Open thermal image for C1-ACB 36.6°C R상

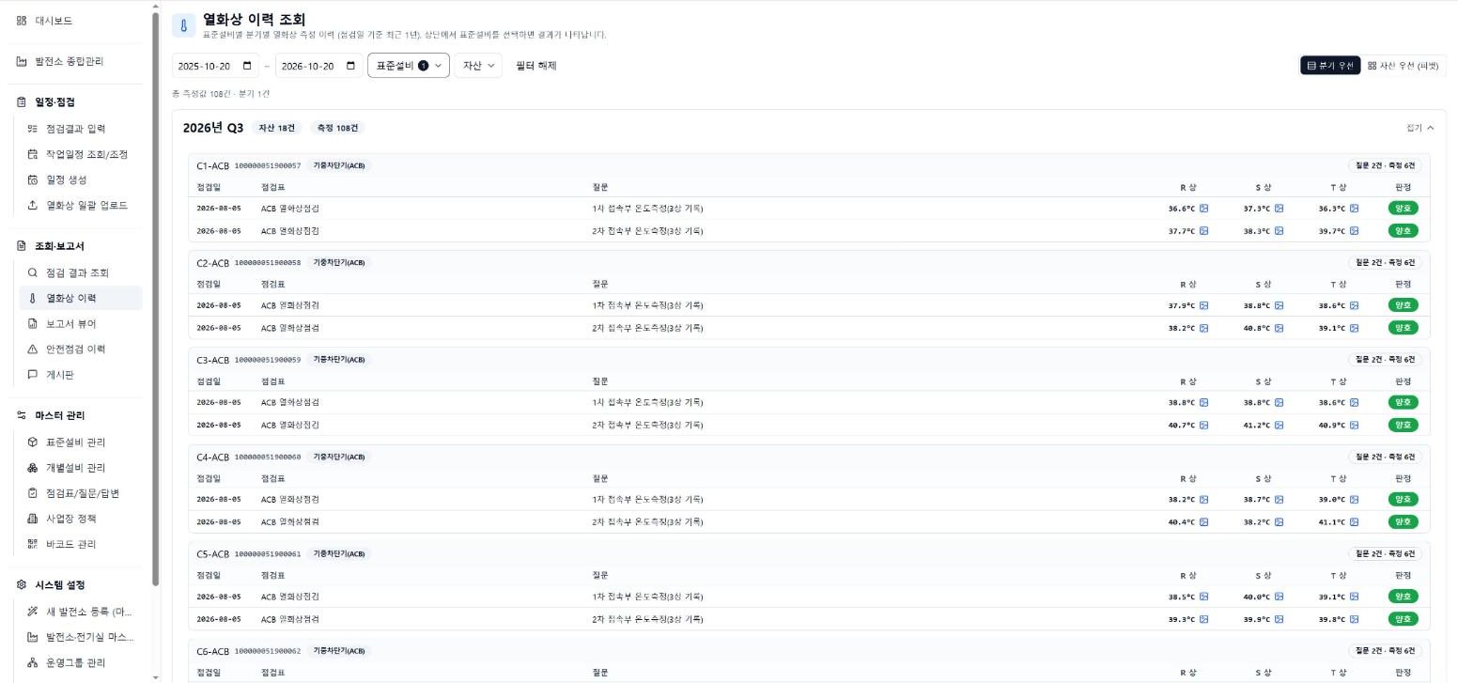1203,209
